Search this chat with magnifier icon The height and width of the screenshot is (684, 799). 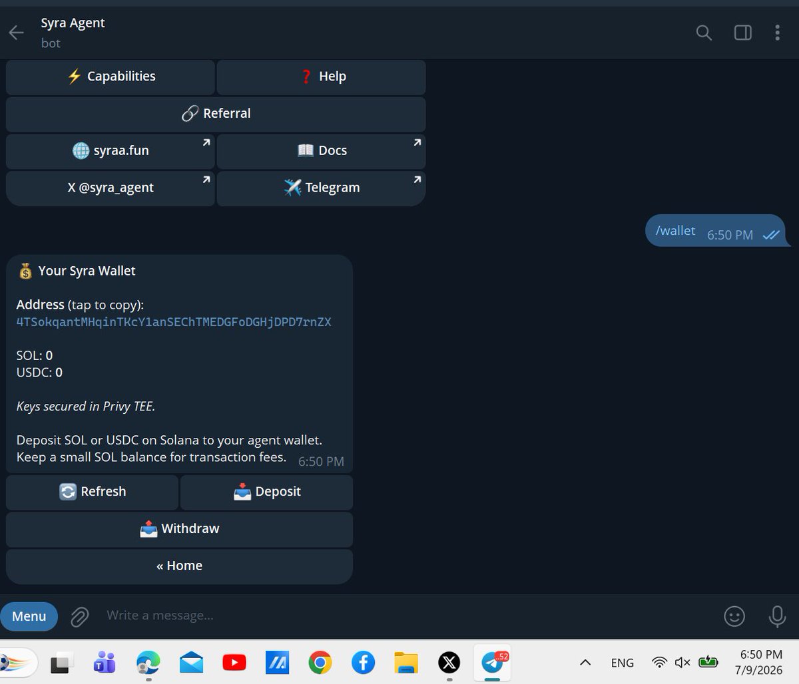click(704, 33)
